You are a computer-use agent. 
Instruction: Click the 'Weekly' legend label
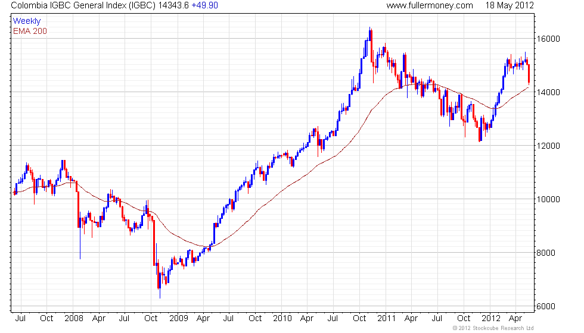pos(26,21)
